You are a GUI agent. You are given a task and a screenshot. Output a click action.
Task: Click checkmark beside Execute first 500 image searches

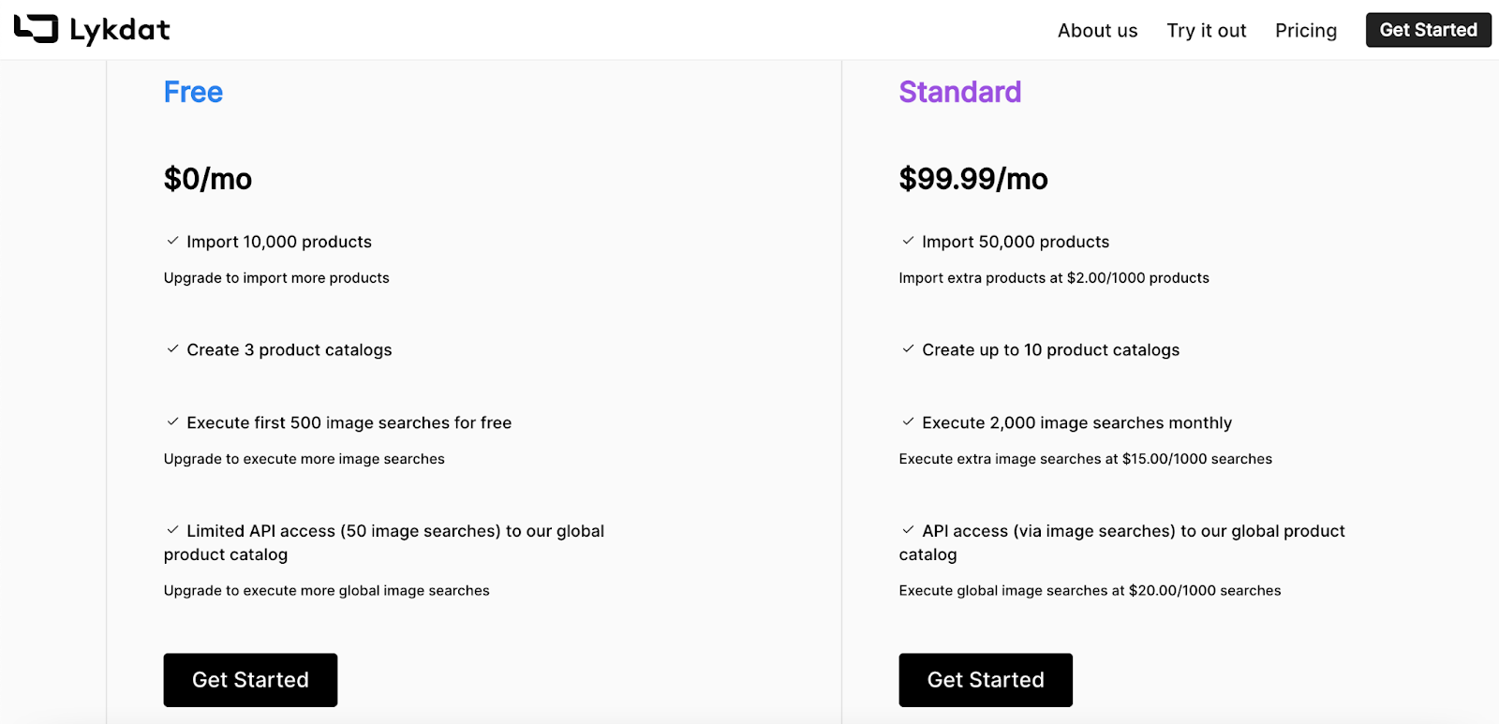coord(172,422)
